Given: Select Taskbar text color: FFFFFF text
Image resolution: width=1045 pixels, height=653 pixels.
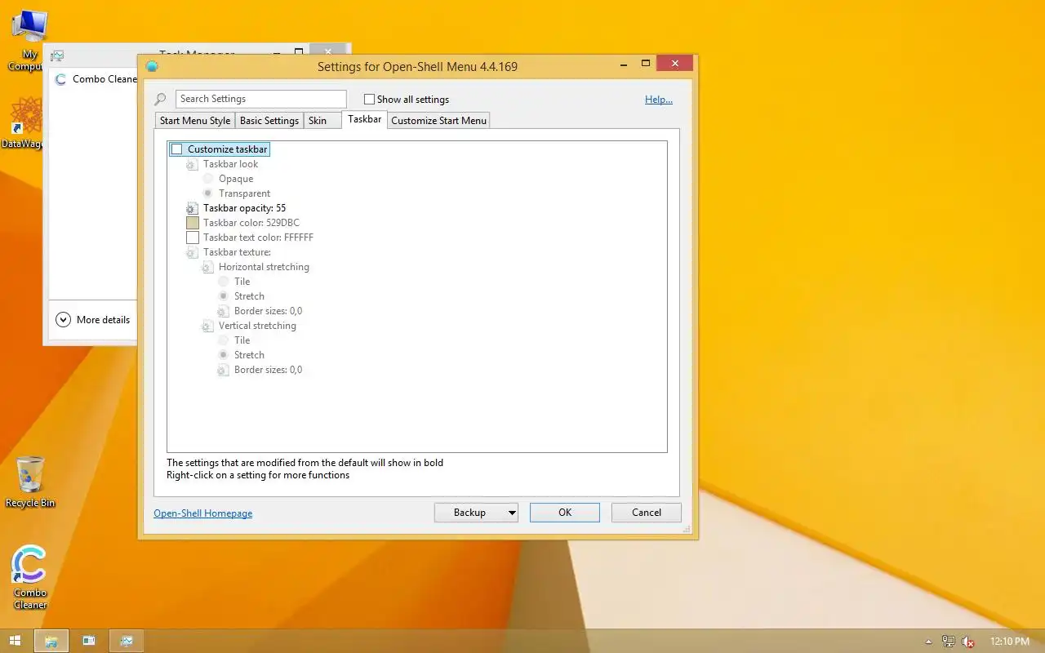Looking at the screenshot, I should [258, 238].
